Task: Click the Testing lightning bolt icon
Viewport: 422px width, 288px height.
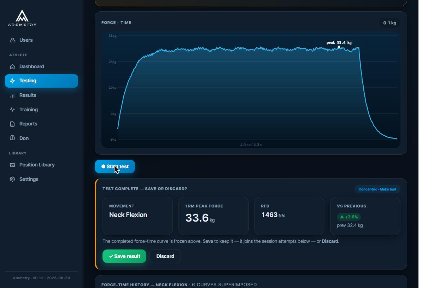Action: (x=12, y=81)
